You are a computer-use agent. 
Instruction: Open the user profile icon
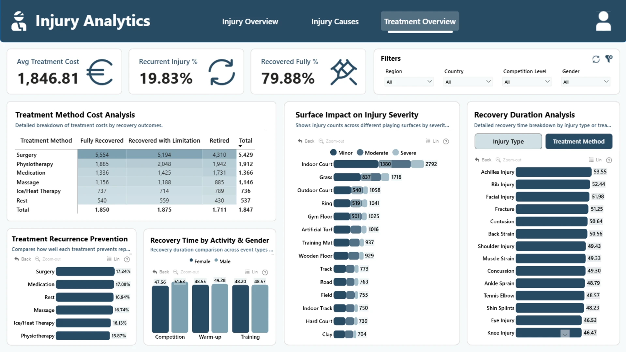pyautogui.click(x=603, y=21)
